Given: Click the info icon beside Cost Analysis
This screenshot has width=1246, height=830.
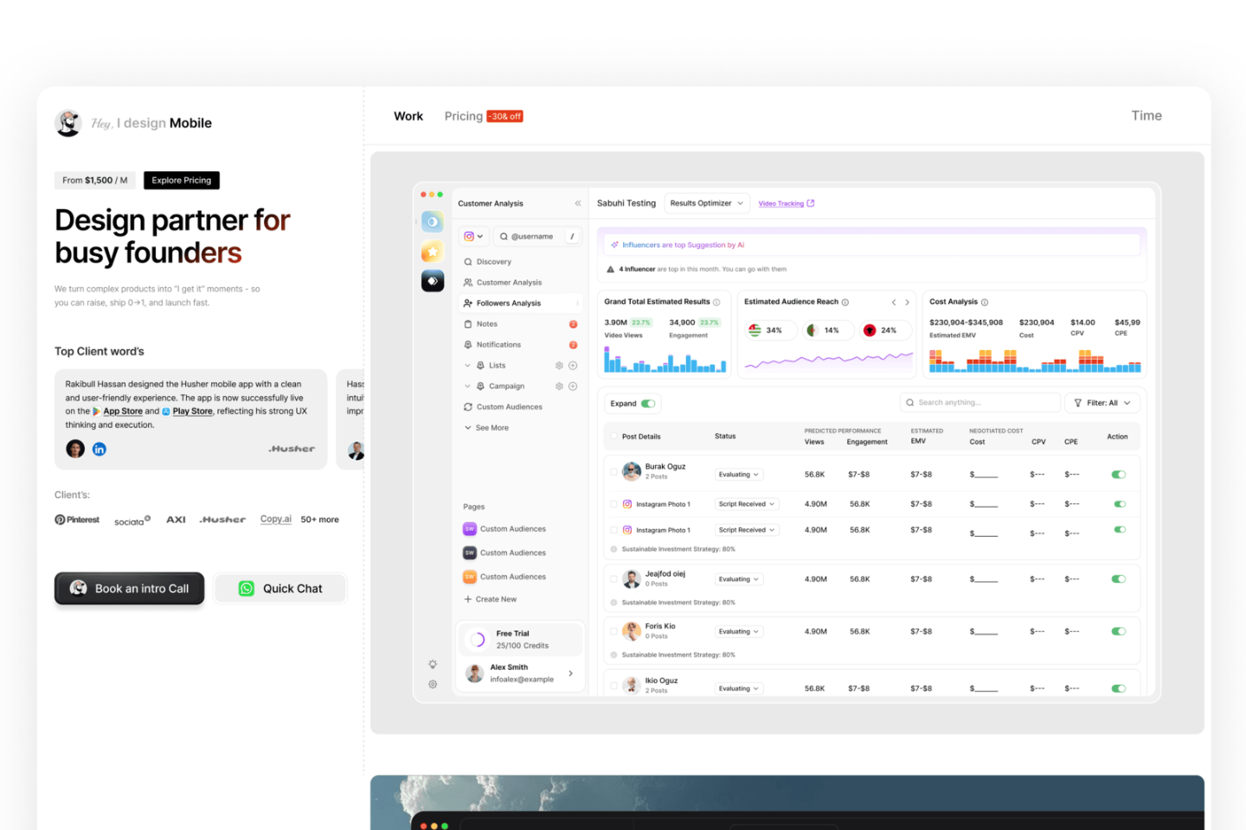Looking at the screenshot, I should point(985,302).
